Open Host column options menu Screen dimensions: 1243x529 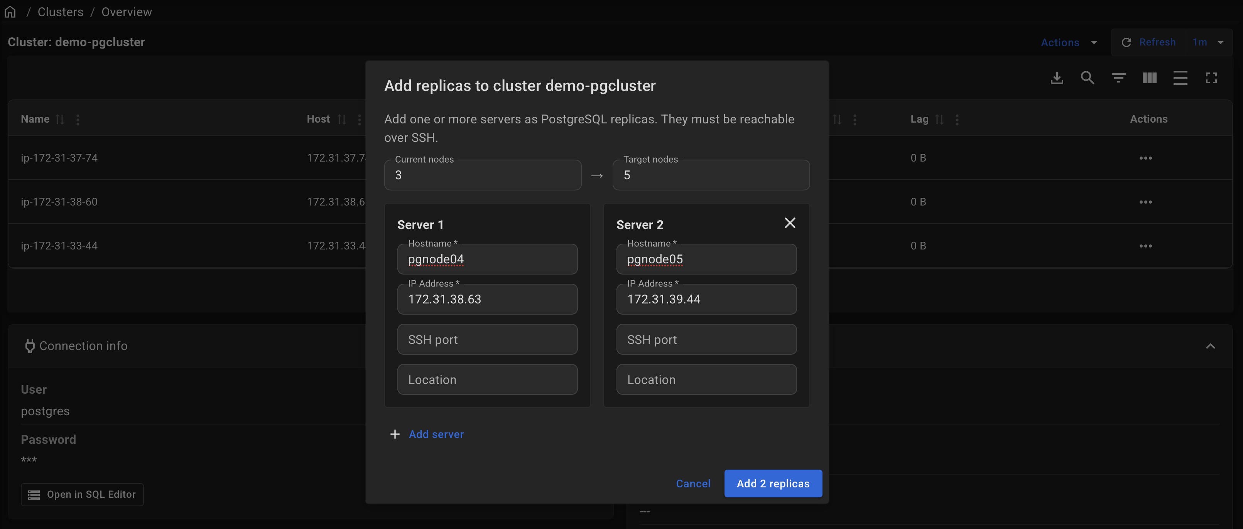click(360, 119)
